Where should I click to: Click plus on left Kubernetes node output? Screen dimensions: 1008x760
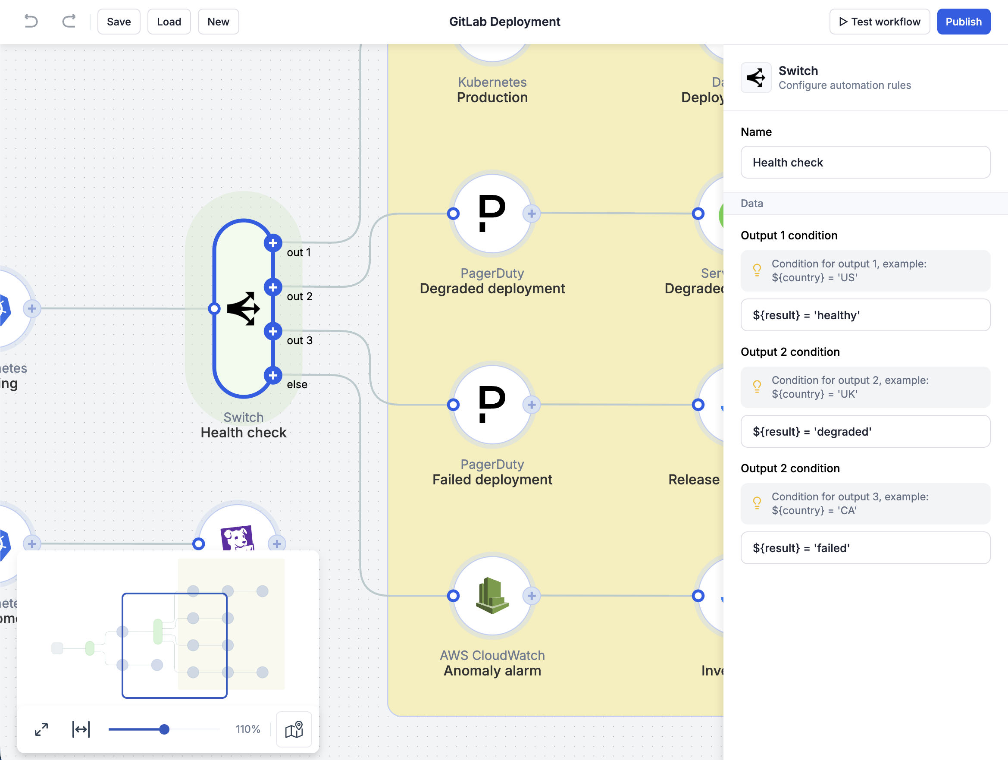32,309
